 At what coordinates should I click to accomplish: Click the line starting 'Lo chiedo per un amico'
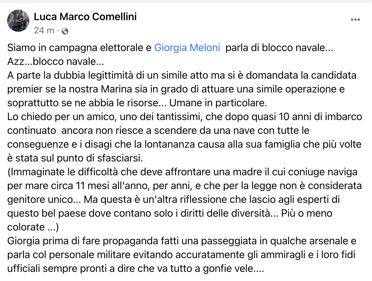(184, 117)
